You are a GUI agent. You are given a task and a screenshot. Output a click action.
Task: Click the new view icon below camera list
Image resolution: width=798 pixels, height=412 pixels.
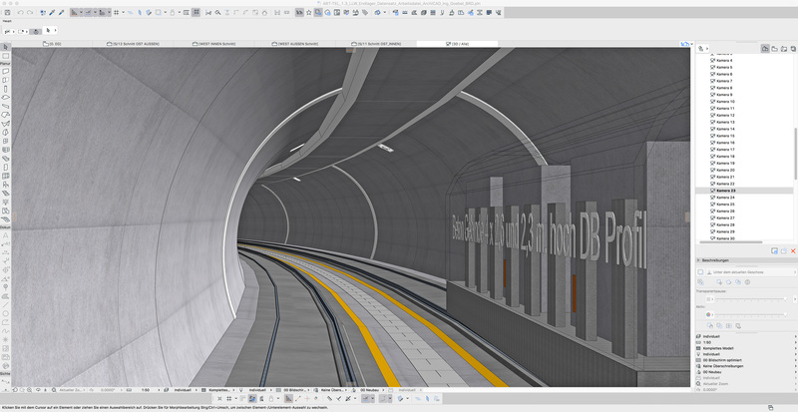[774, 250]
